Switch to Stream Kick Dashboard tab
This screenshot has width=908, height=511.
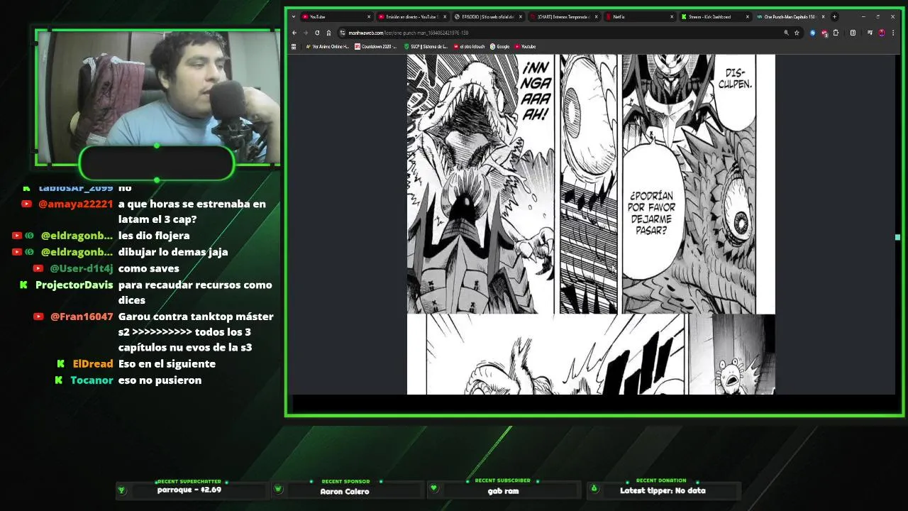(x=715, y=16)
